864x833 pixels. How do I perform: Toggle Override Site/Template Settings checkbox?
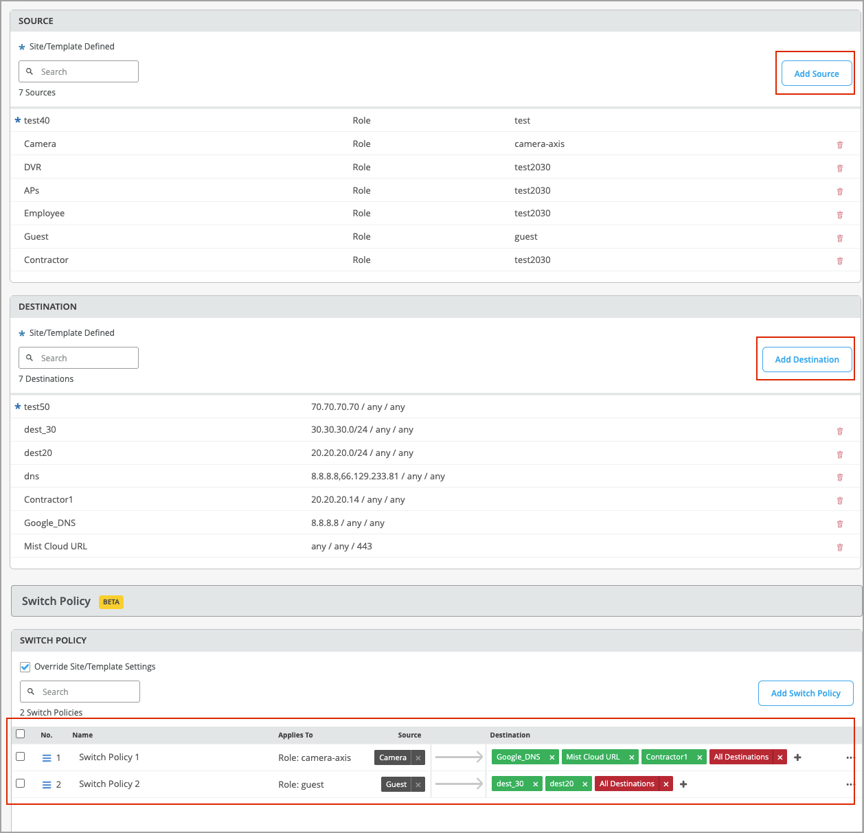tap(25, 667)
